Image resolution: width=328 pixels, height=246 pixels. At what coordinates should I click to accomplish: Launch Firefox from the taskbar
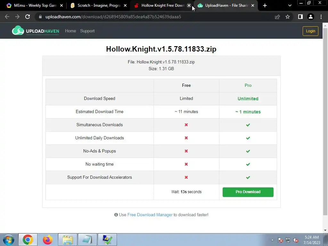tap(47, 240)
